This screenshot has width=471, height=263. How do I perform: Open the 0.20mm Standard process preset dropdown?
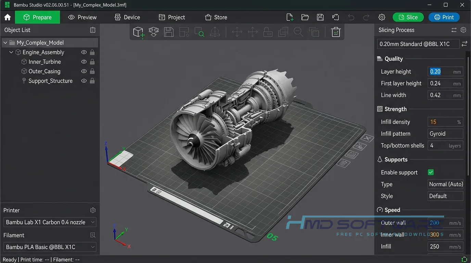pyautogui.click(x=418, y=44)
